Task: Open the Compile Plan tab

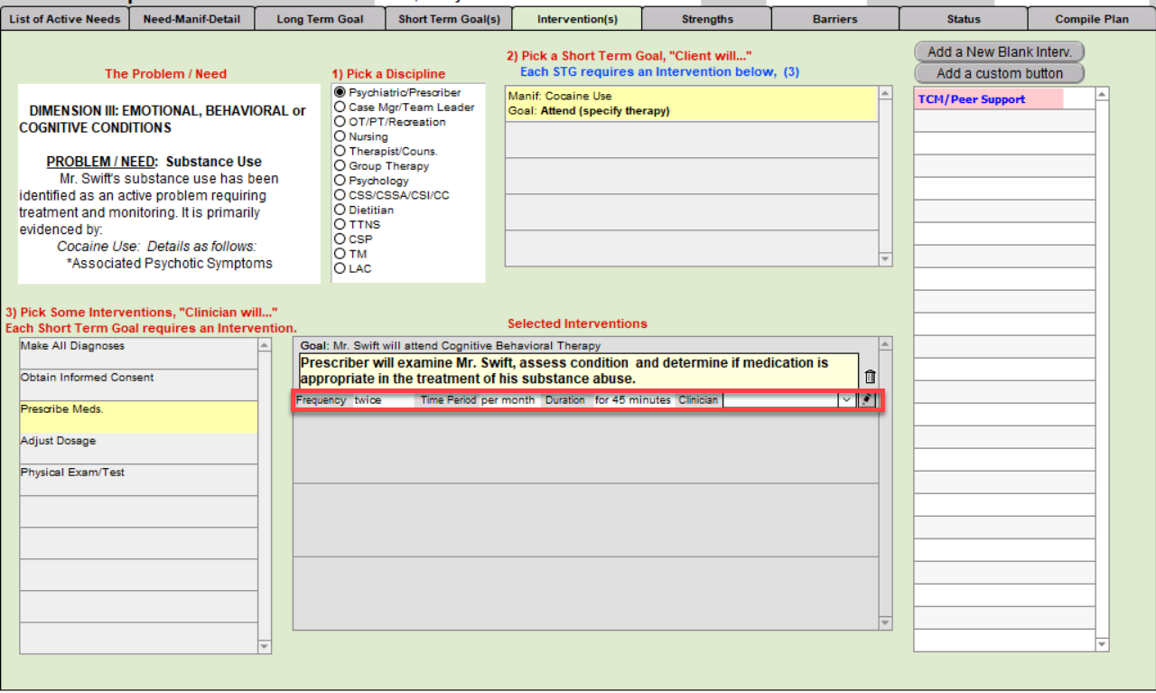Action: coord(1091,19)
